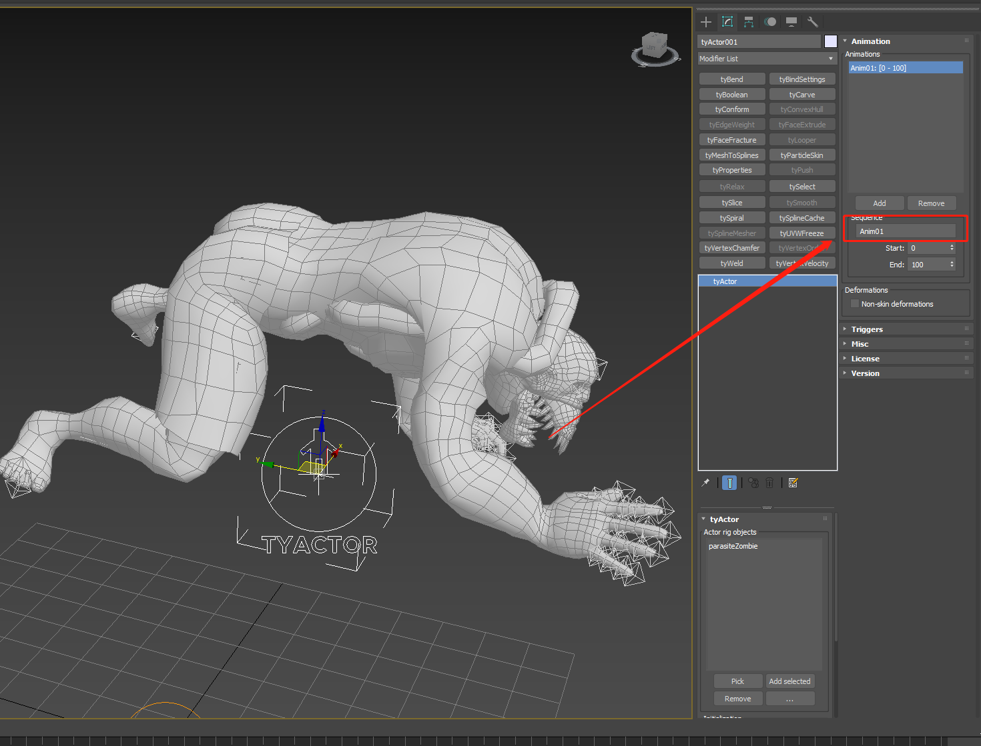
Task: Click the Sequence name field Anim01
Action: point(906,231)
